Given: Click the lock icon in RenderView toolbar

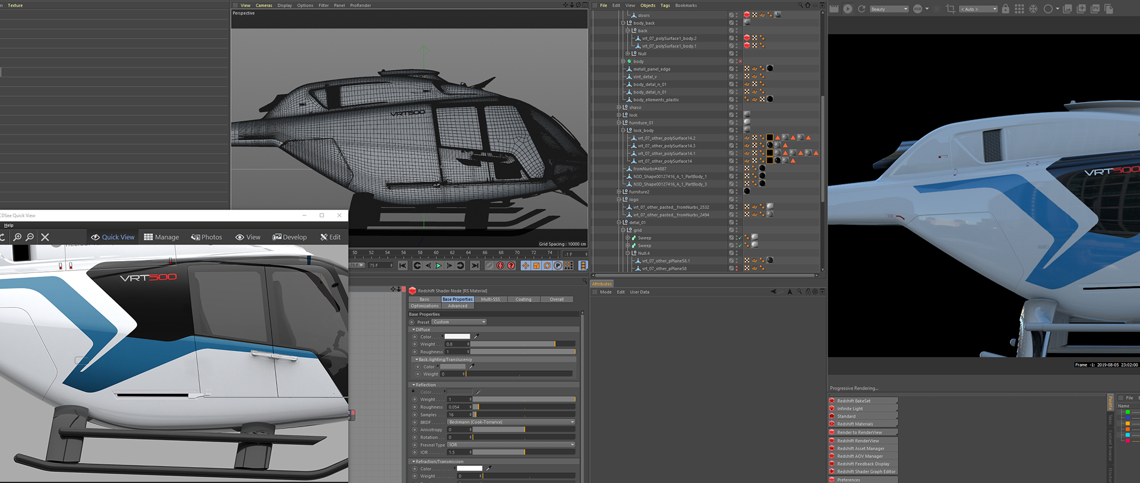Looking at the screenshot, I should (1005, 9).
